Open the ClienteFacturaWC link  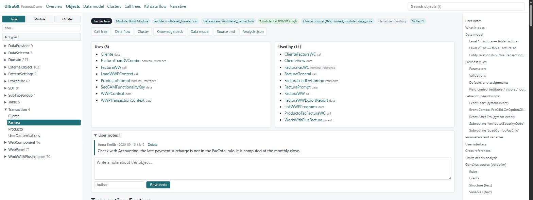click(300, 54)
